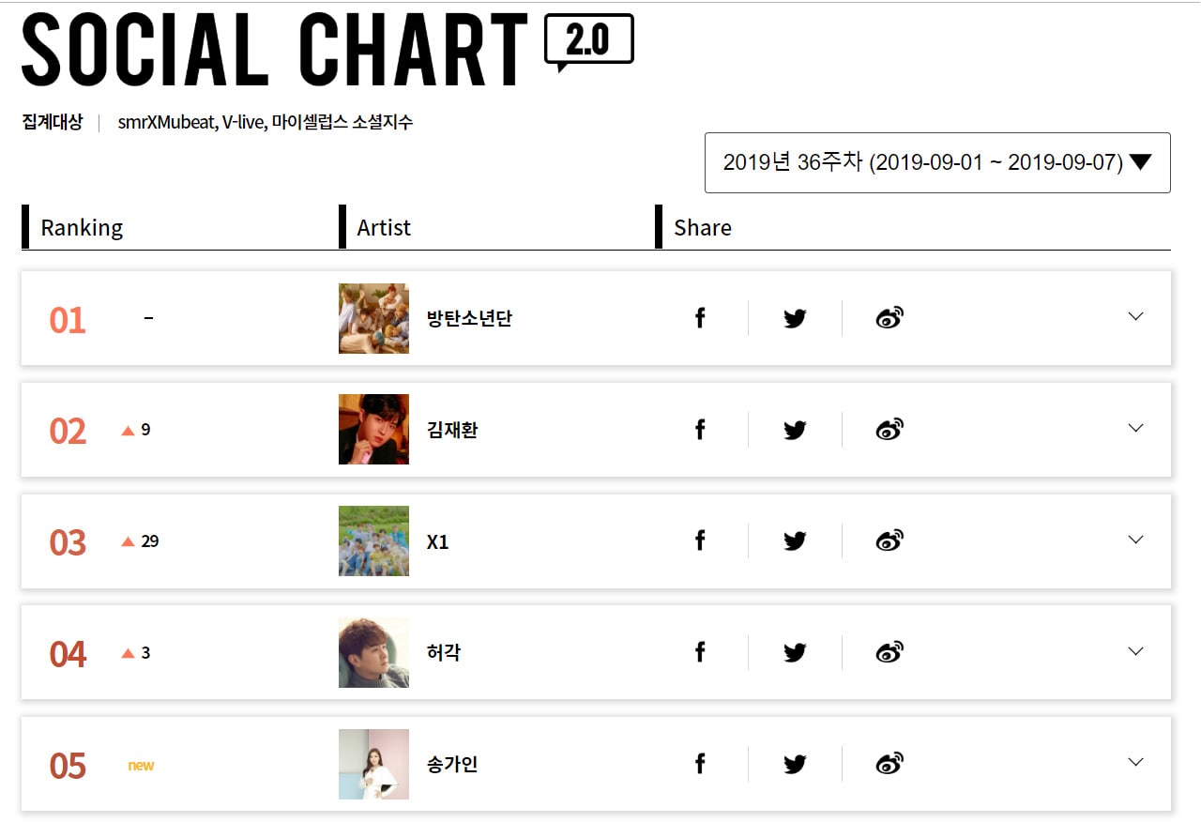Viewport: 1201px width, 822px height.
Task: Share 방탄소년단 on Twitter
Action: (795, 318)
